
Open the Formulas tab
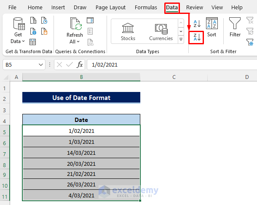[x=146, y=8]
